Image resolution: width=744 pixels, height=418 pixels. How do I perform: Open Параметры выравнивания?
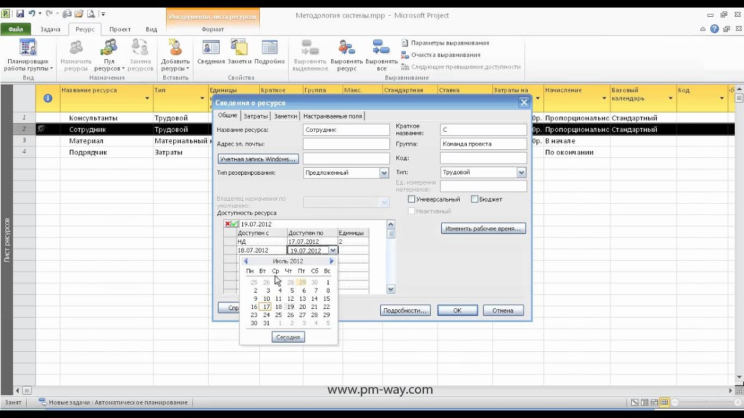(445, 43)
